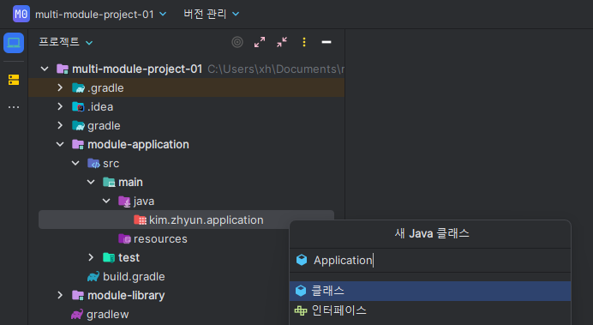Open the 버전 관리 dropdown
The image size is (593, 325).
tap(212, 14)
